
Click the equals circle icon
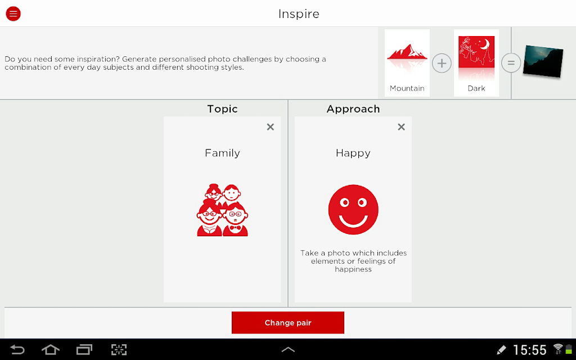[511, 63]
